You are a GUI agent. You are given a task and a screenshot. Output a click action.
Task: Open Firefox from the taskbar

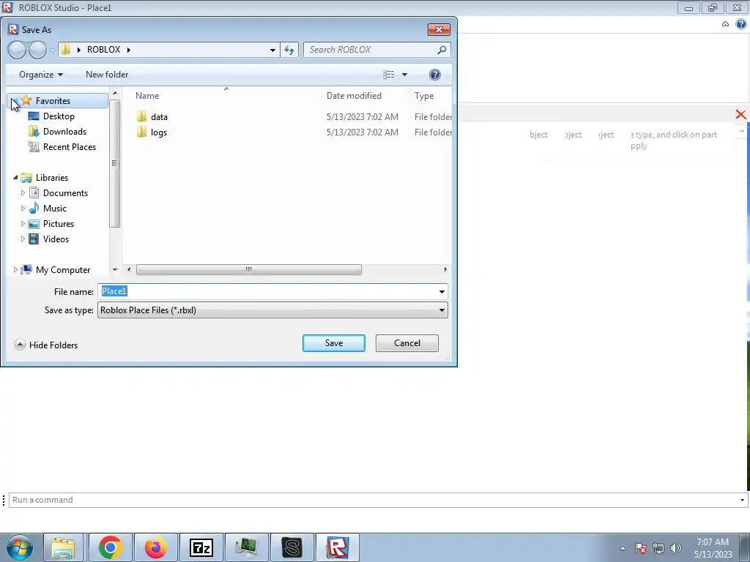[x=156, y=547]
